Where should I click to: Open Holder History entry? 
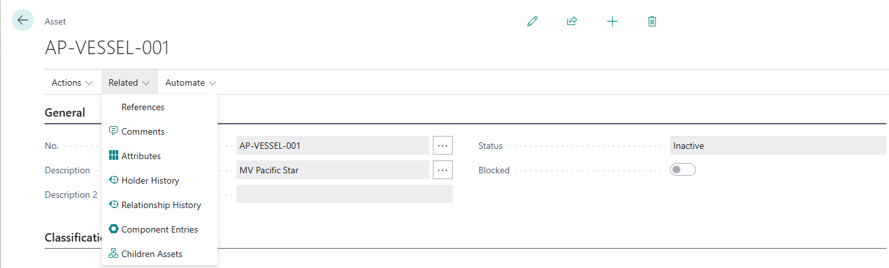pyautogui.click(x=150, y=180)
